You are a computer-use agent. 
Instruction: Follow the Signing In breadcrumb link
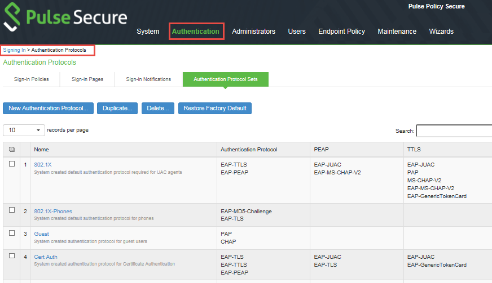pos(15,50)
